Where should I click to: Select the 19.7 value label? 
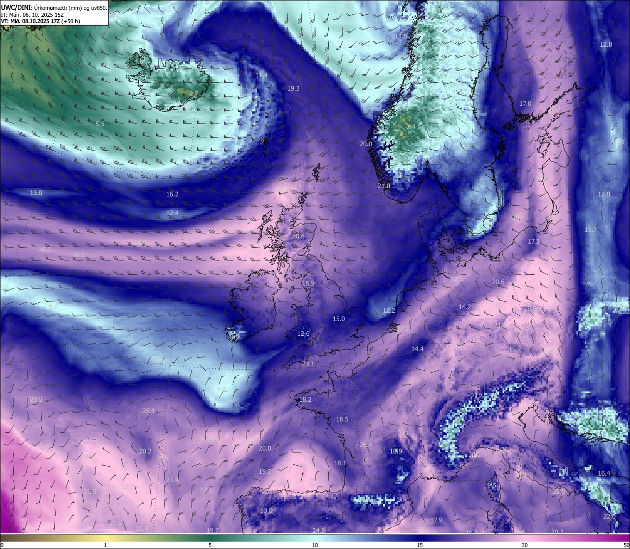pos(213,530)
